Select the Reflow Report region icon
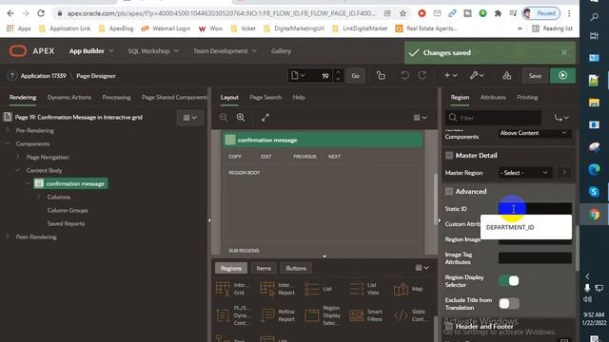 tap(267, 315)
